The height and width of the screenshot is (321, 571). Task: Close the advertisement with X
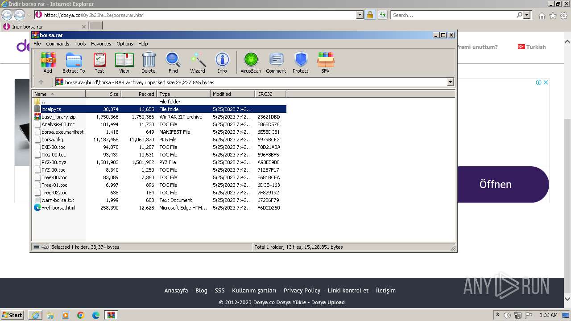(545, 82)
